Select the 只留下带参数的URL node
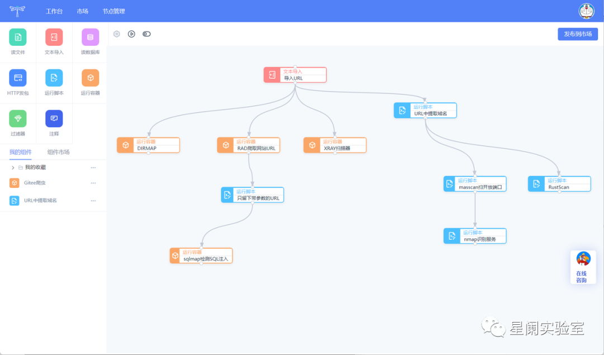 252,195
